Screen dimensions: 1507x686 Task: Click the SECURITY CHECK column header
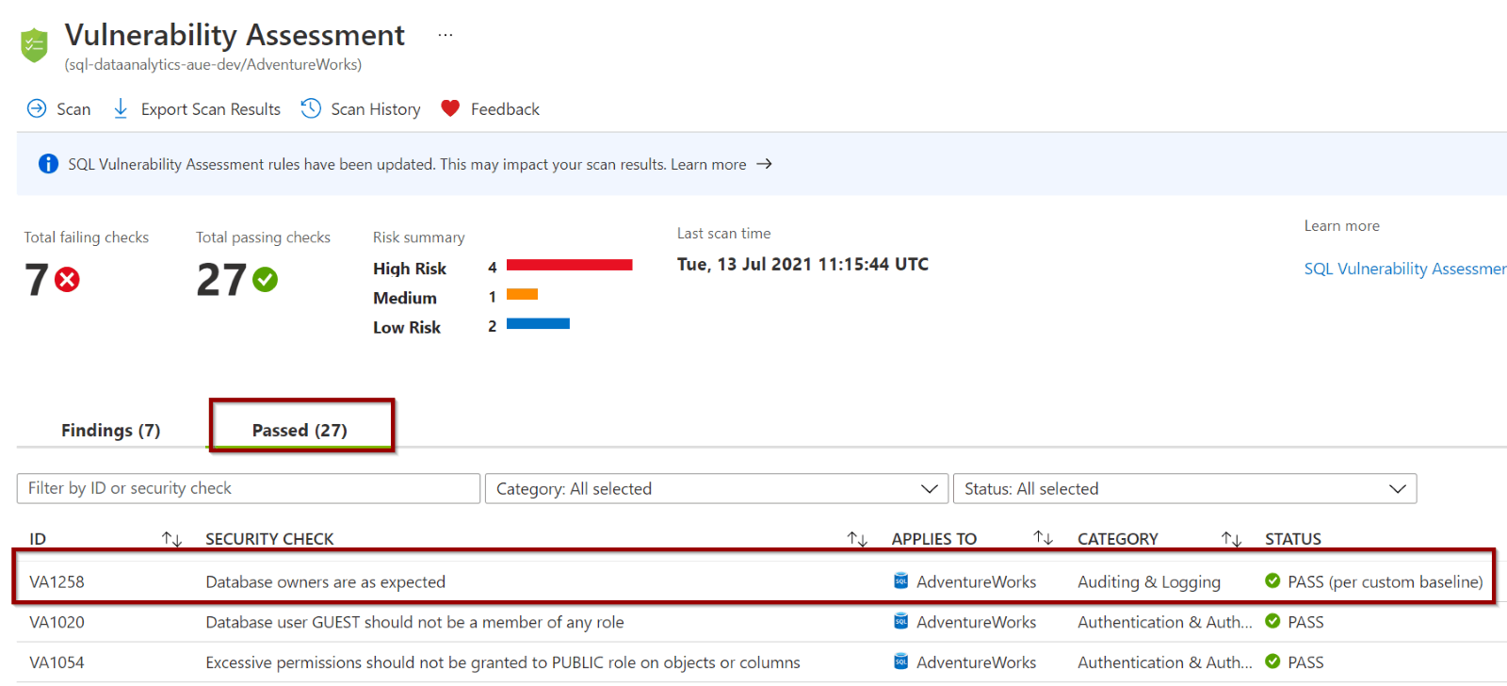(x=269, y=539)
